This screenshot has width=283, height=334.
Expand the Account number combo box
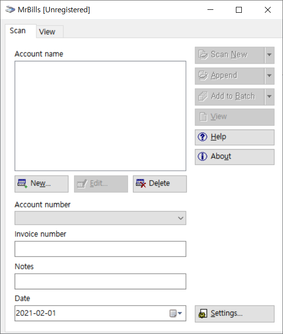point(100,218)
